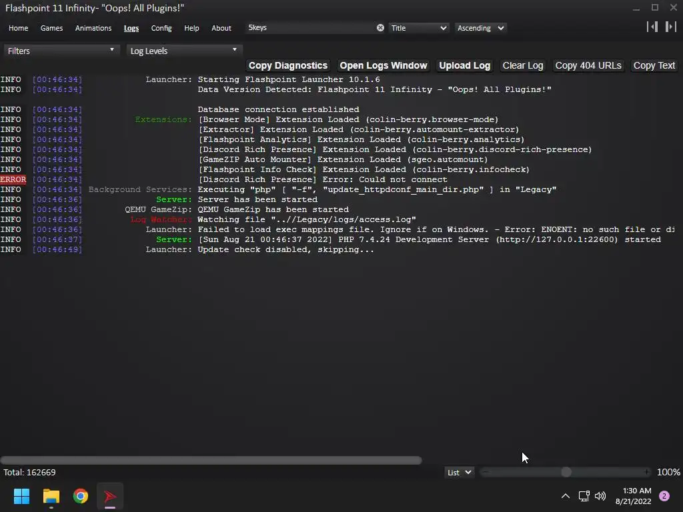Viewport: 683px width, 512px height.
Task: Clear the search box using the X icon
Action: [380, 28]
